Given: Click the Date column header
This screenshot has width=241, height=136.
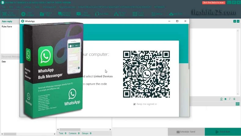Looking at the screenshot, I should 4,61.
